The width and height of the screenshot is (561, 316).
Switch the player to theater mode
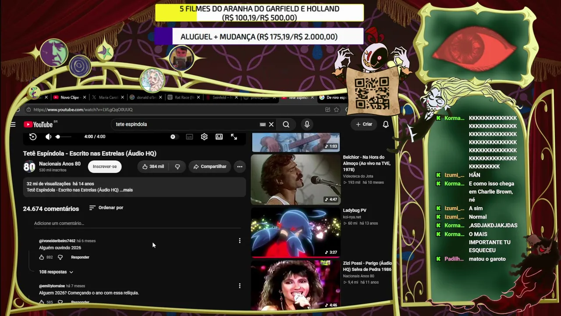(x=219, y=136)
